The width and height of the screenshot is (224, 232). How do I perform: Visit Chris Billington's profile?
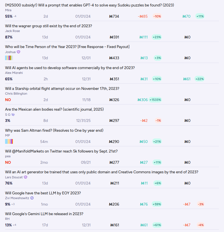coord(16,94)
